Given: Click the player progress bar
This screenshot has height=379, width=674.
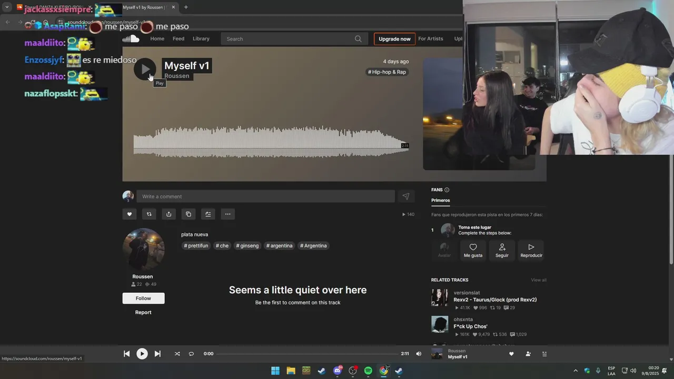Looking at the screenshot, I should pos(307,354).
